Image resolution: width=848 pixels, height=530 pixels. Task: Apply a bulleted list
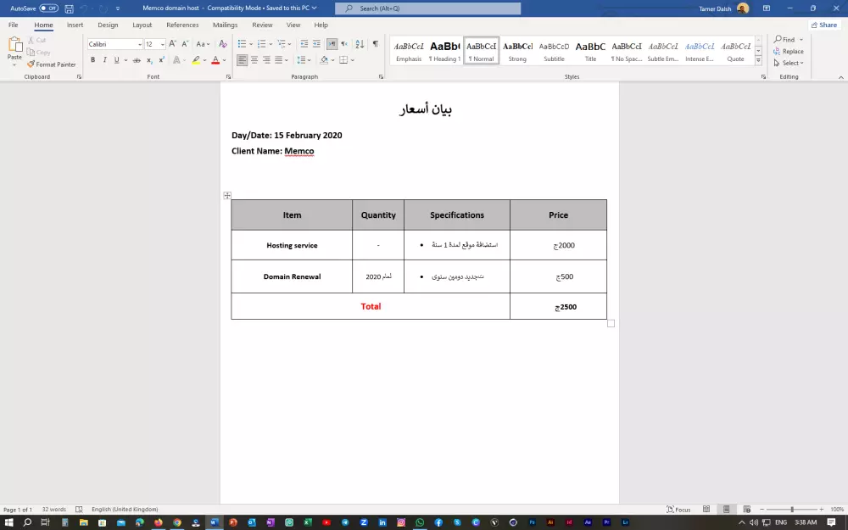pos(243,44)
